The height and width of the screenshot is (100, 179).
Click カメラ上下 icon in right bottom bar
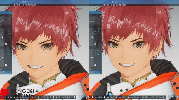[x=128, y=97]
